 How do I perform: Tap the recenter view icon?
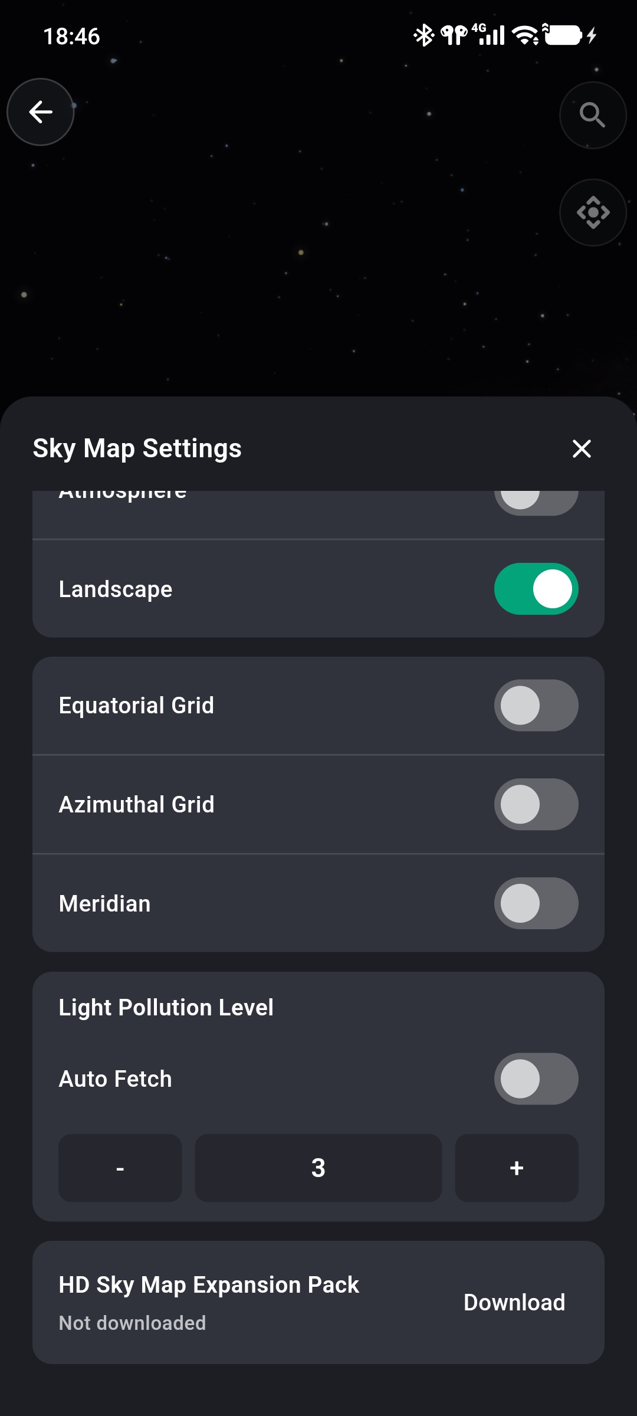pos(593,212)
